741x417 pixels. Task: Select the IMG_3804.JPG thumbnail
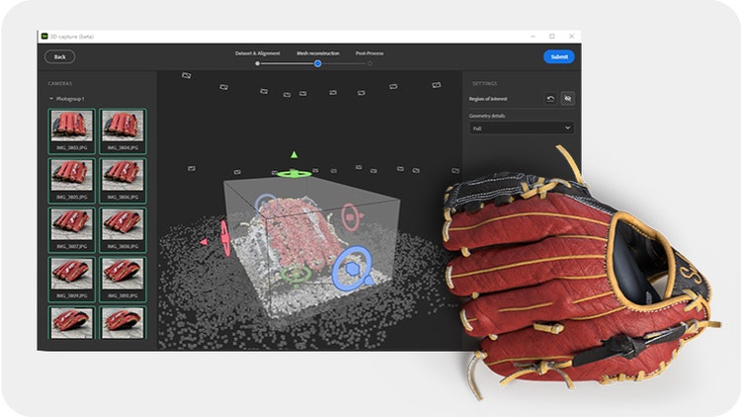pos(123,131)
